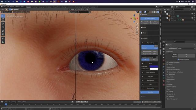Open the Texture properties checker icon
This screenshot has height=110, width=196.
164,85
